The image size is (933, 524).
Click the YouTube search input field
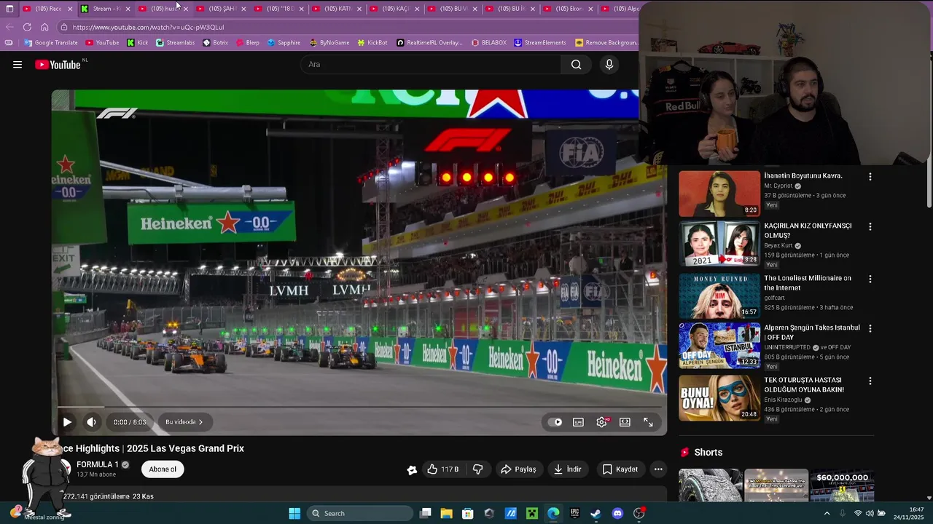tap(431, 65)
